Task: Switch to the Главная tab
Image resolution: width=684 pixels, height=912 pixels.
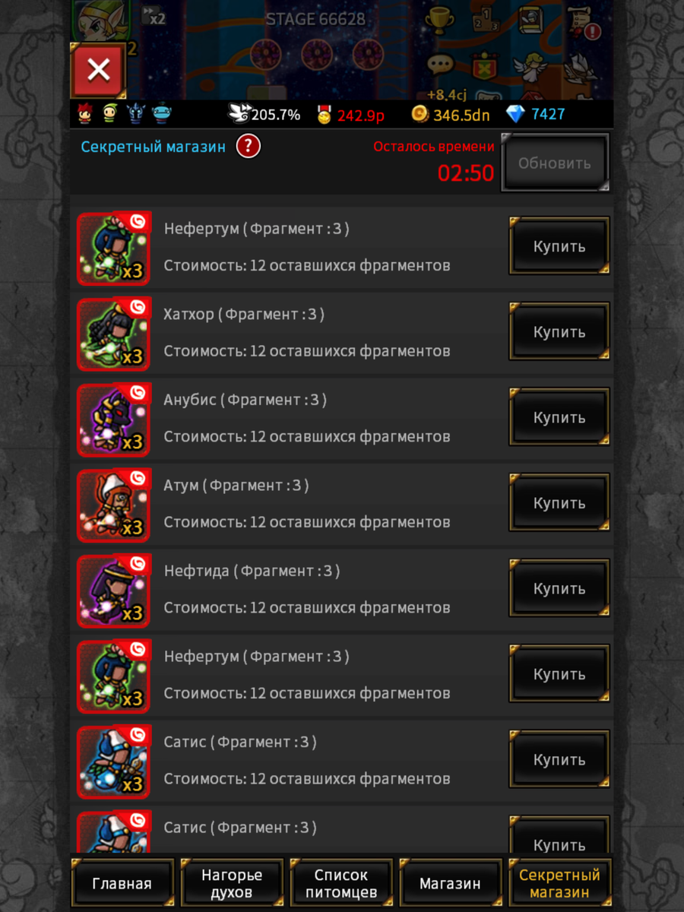Action: tap(122, 884)
